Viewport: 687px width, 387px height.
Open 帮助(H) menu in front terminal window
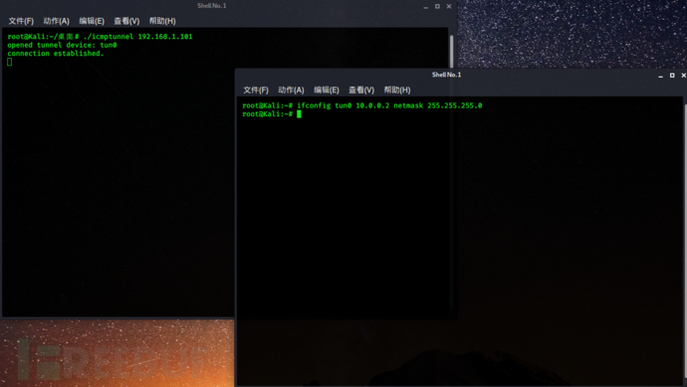pyautogui.click(x=397, y=90)
